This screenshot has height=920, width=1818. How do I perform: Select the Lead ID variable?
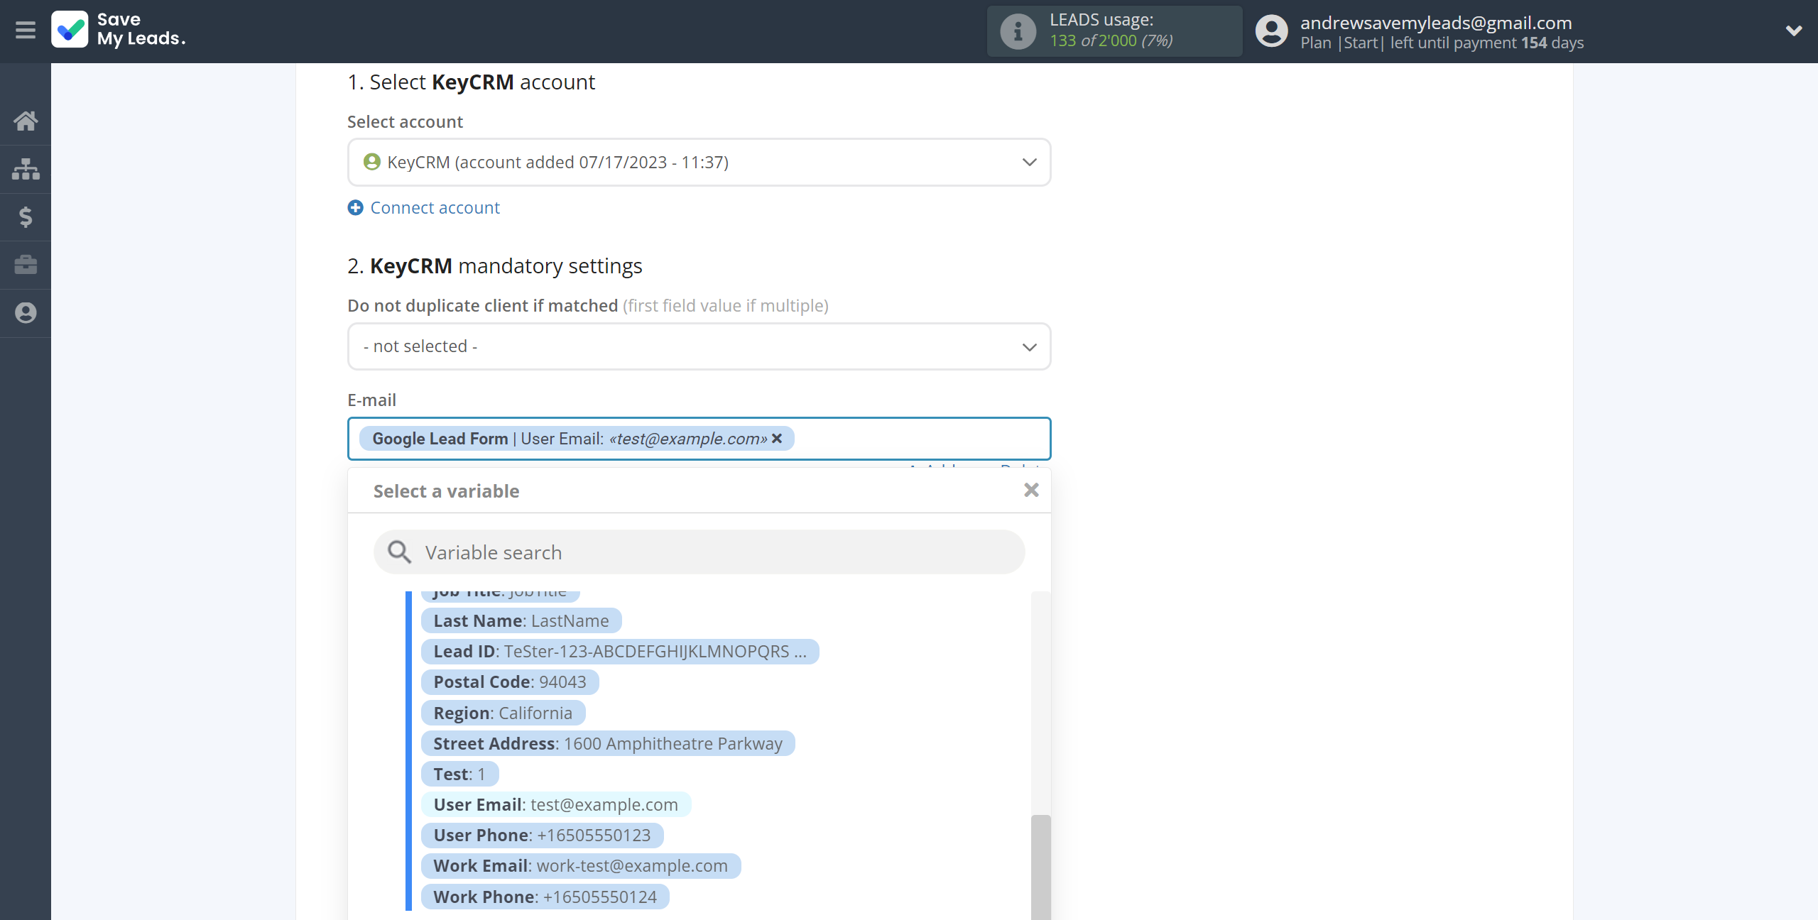(x=620, y=651)
